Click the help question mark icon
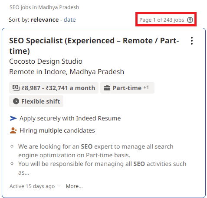This screenshot has width=207, height=198. tap(190, 20)
